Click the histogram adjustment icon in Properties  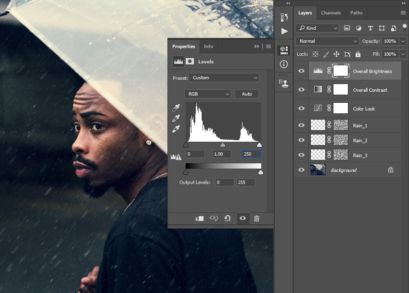(179, 61)
